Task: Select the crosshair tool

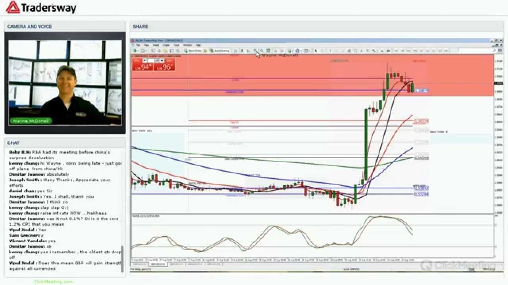Action: pos(322,51)
